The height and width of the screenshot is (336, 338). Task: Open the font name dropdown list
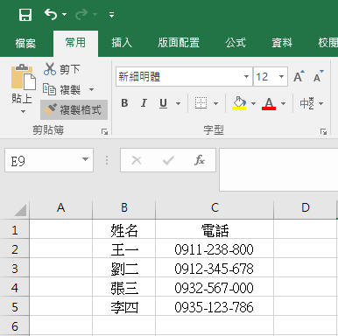[x=246, y=77]
